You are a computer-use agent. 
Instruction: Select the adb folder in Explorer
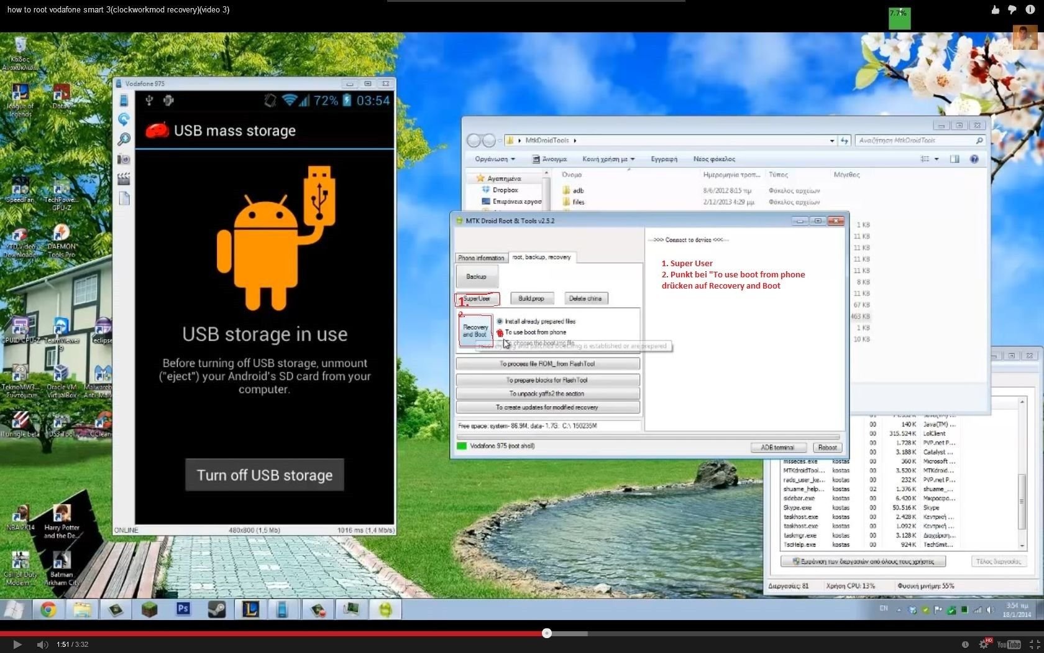pos(578,191)
